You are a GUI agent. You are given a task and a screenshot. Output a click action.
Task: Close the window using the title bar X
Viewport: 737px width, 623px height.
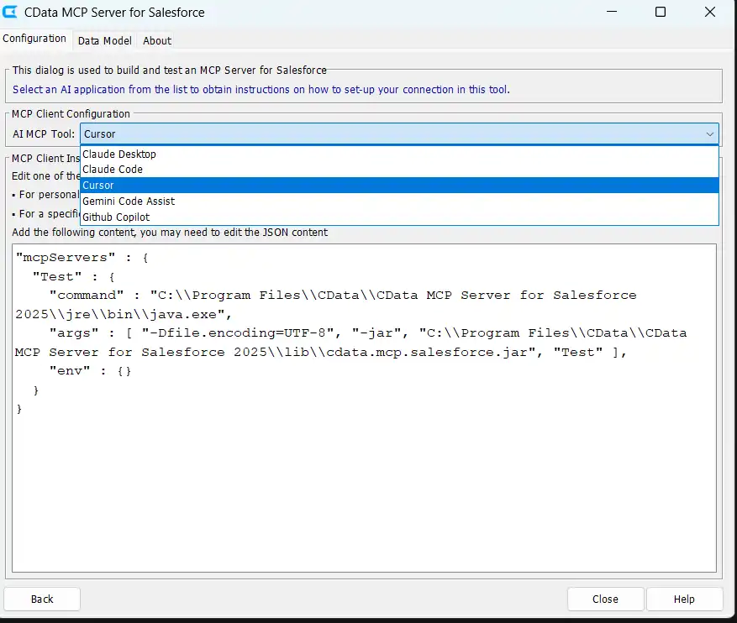tap(708, 13)
